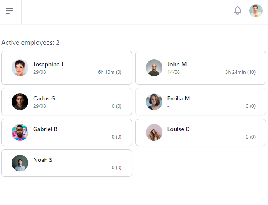Select the Carlos G name label
This screenshot has width=268, height=205.
pyautogui.click(x=44, y=98)
